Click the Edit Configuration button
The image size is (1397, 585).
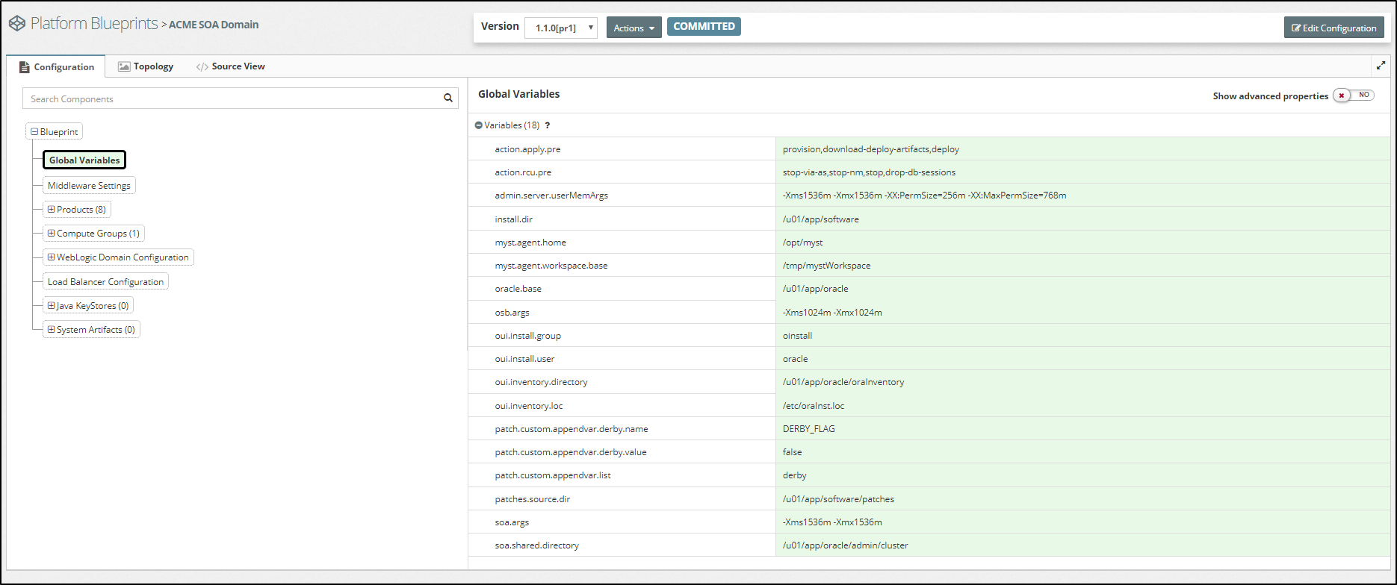point(1333,28)
